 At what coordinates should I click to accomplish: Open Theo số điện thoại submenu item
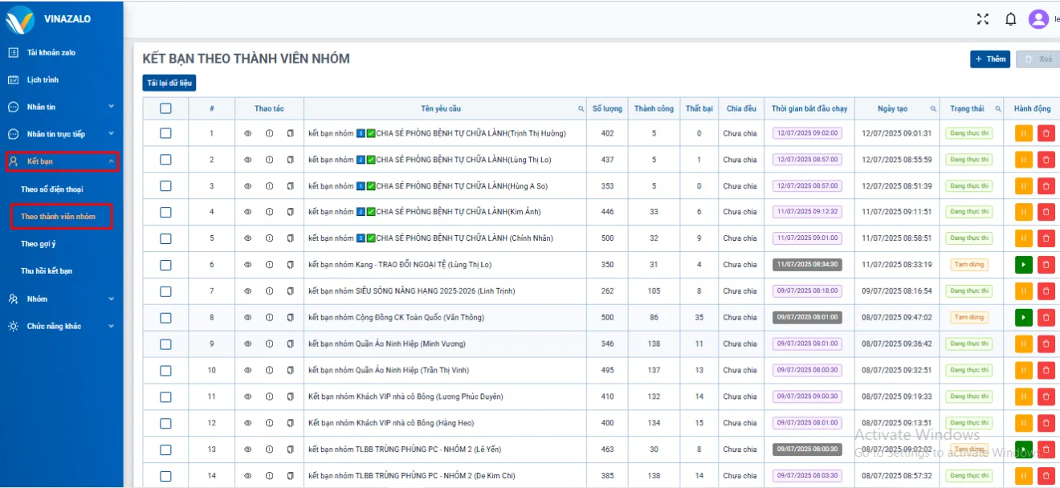click(51, 189)
